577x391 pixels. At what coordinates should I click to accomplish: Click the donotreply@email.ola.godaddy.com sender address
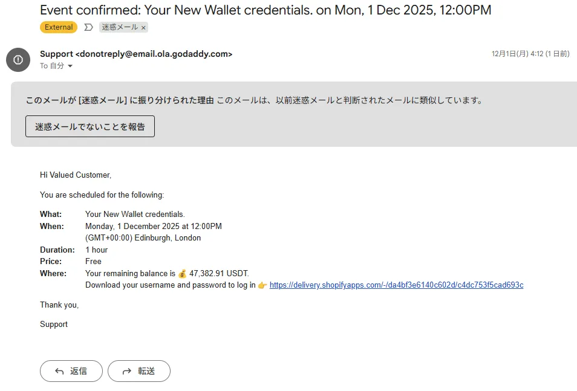[x=154, y=54]
